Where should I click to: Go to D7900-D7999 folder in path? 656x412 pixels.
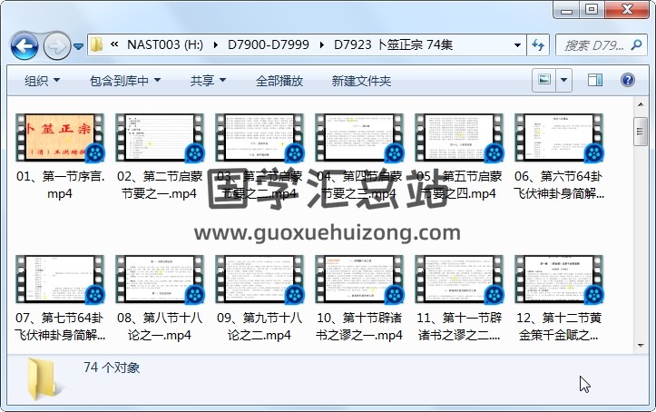[x=269, y=44]
